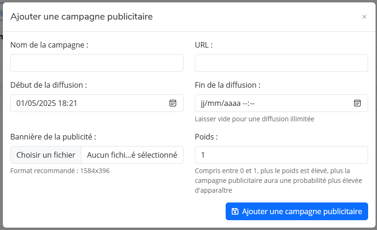This screenshot has width=377, height=230.
Task: Select the month 05 in start date
Action: click(31, 104)
